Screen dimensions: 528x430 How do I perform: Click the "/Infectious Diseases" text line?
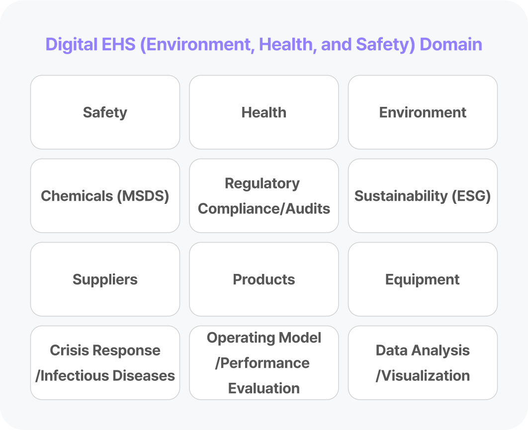pos(105,376)
